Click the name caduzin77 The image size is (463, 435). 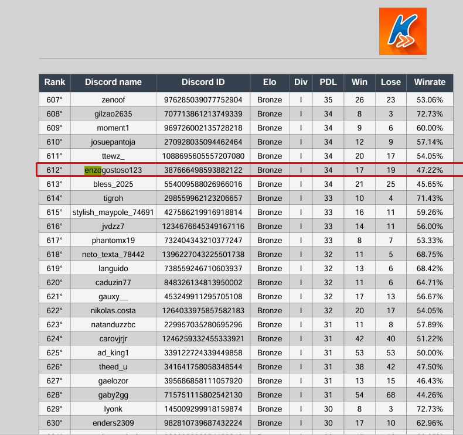pyautogui.click(x=113, y=283)
